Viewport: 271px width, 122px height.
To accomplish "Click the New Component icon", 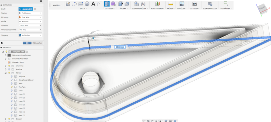I will [137, 4].
